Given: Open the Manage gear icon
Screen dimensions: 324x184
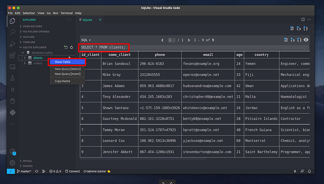Looking at the screenshot, I should tap(12, 163).
